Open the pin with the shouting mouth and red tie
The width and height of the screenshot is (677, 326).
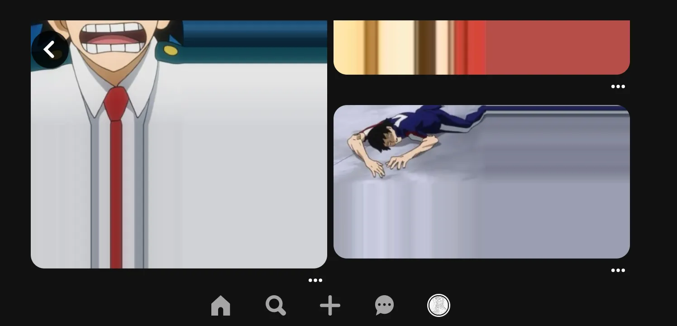[179, 144]
